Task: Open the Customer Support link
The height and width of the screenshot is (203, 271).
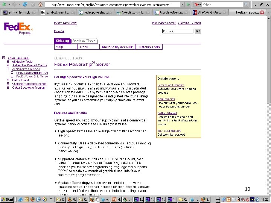Action: [189, 23]
